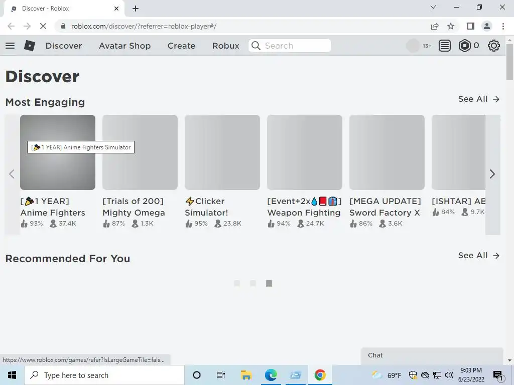See All Recommended For You experiences
This screenshot has width=514, height=385.
coord(478,255)
